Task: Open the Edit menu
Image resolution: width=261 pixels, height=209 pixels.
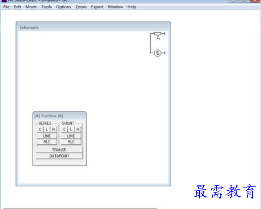Action: (18, 7)
